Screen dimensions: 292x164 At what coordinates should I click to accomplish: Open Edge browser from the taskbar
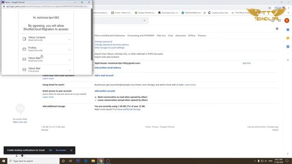pyautogui.click(x=86, y=161)
